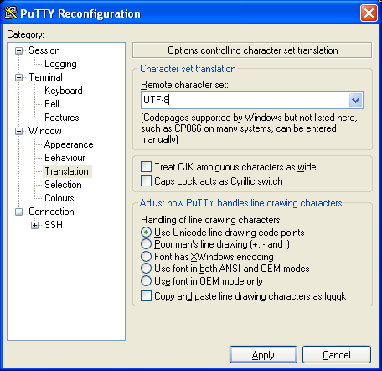382x371 pixels.
Task: Select the Translation category
Action: click(x=67, y=171)
